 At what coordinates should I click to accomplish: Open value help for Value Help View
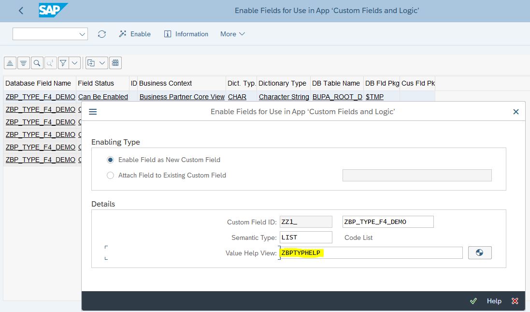[x=479, y=253]
